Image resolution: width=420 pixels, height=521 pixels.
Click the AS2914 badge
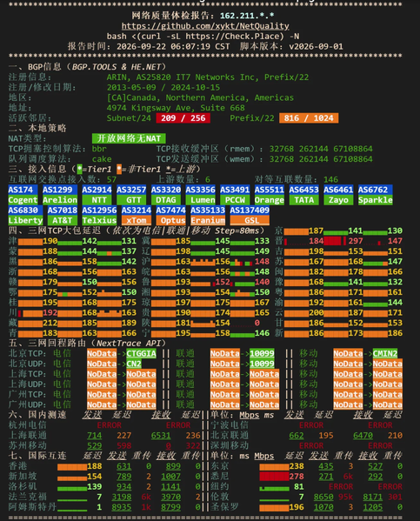[97, 190]
